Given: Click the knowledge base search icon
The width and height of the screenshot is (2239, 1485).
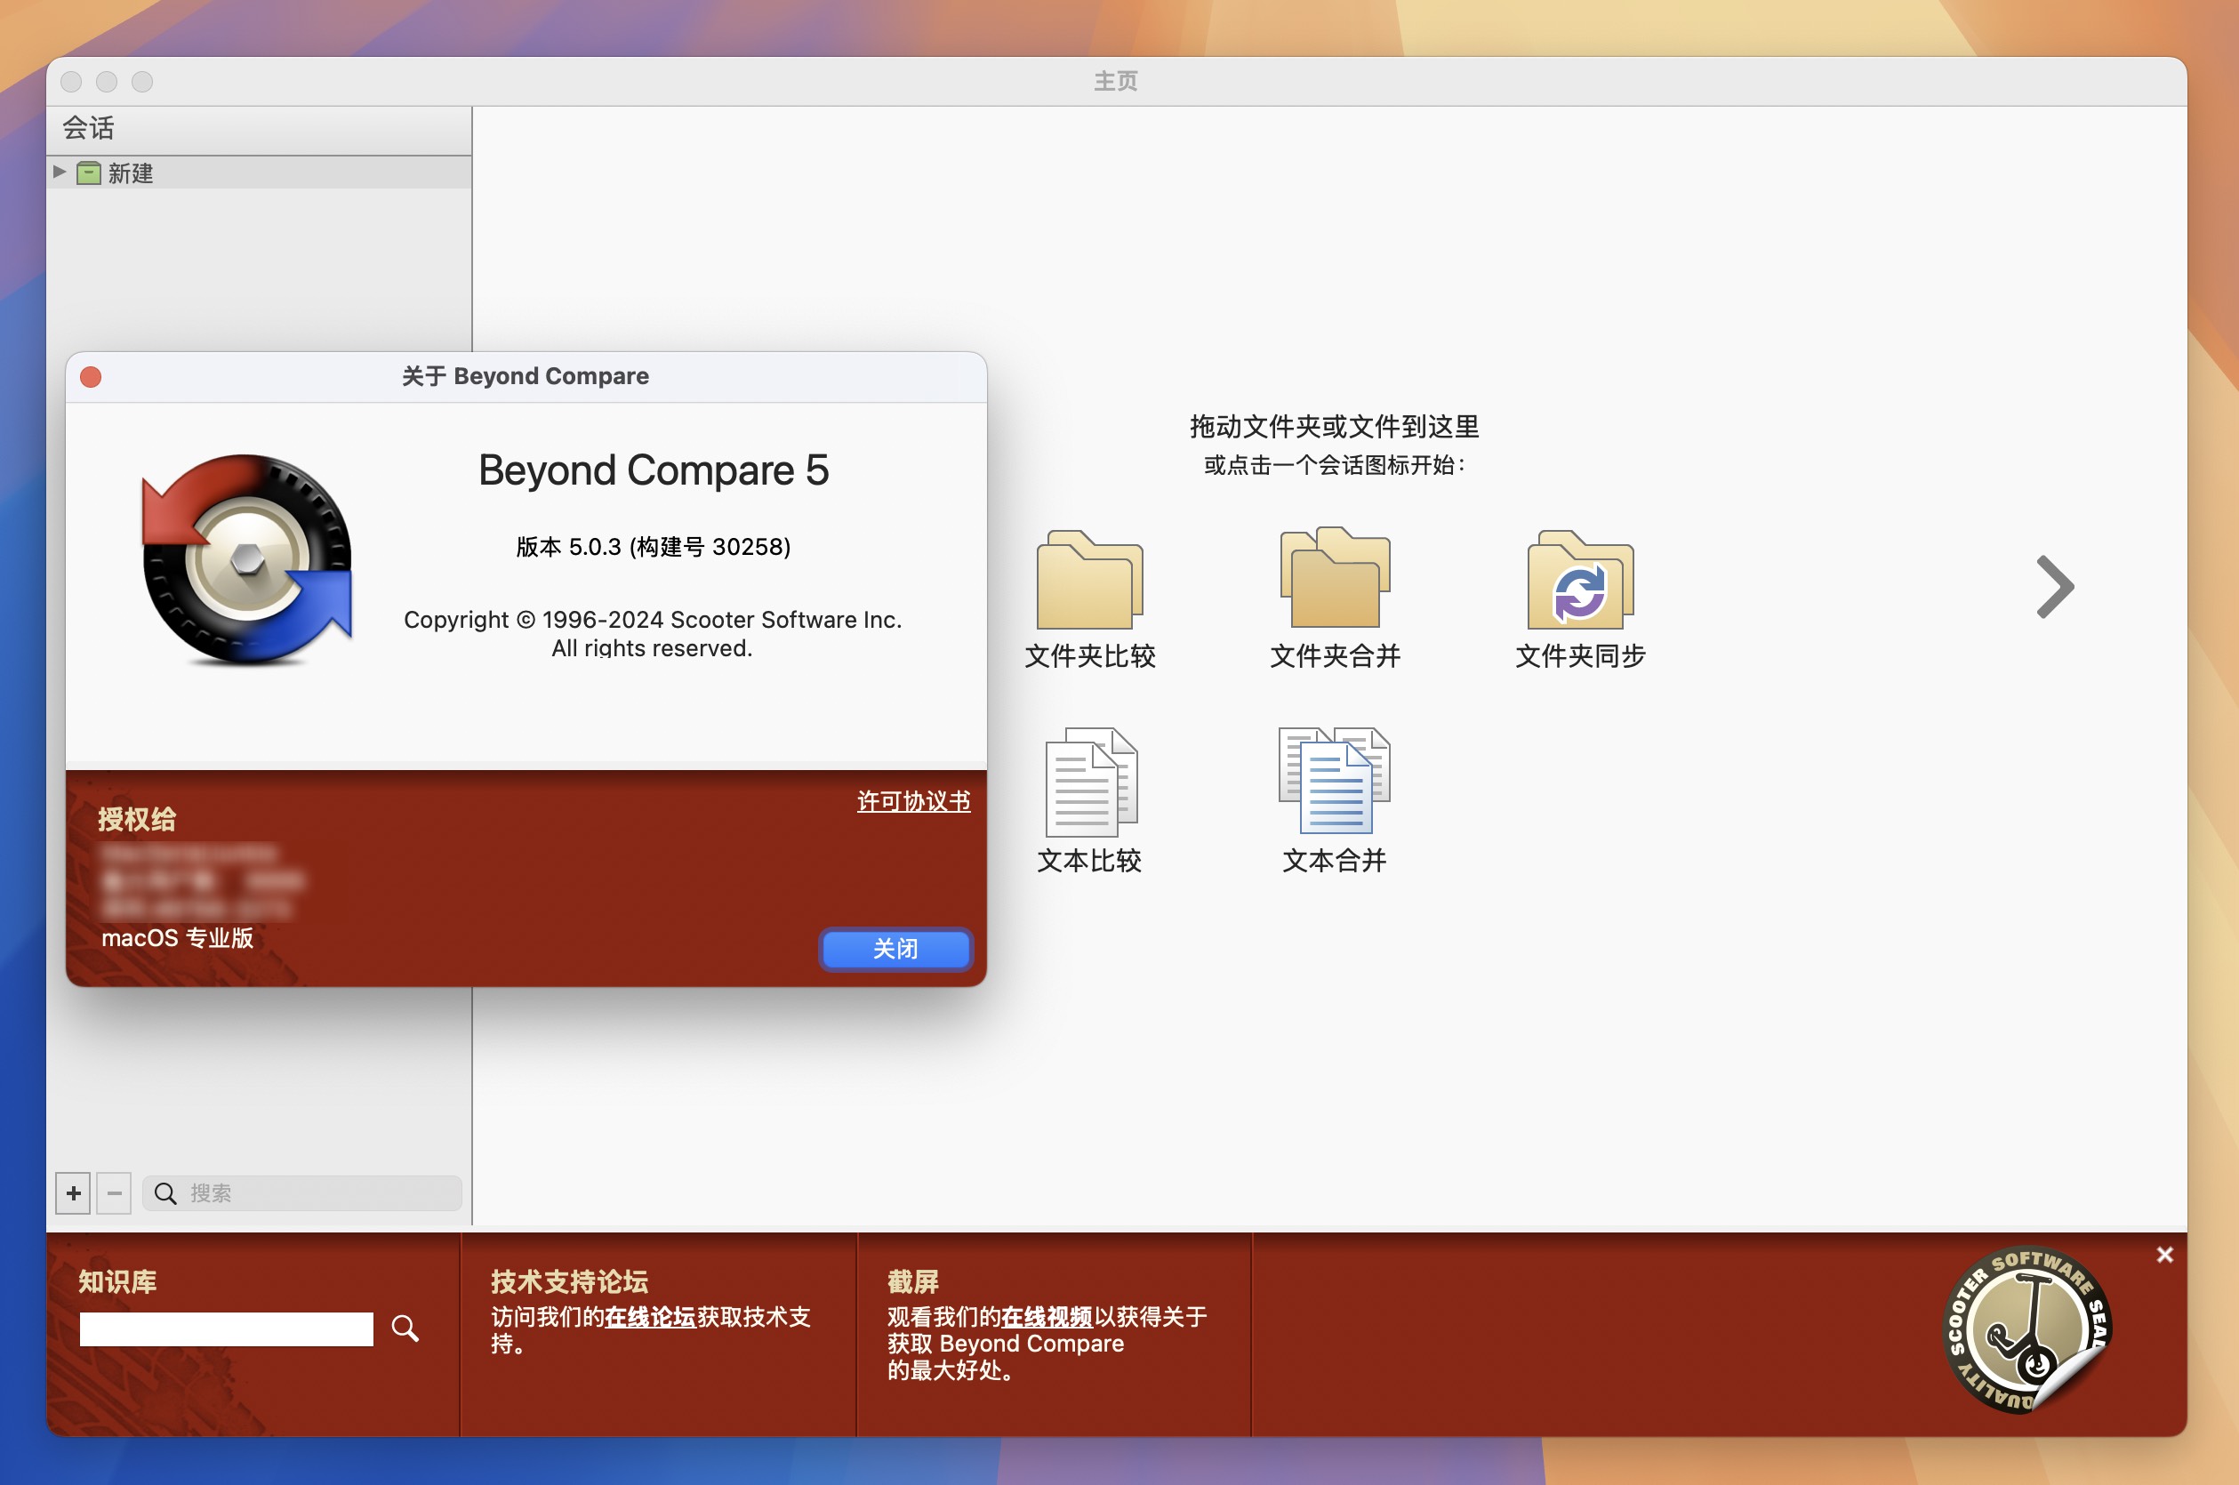Looking at the screenshot, I should point(407,1326).
